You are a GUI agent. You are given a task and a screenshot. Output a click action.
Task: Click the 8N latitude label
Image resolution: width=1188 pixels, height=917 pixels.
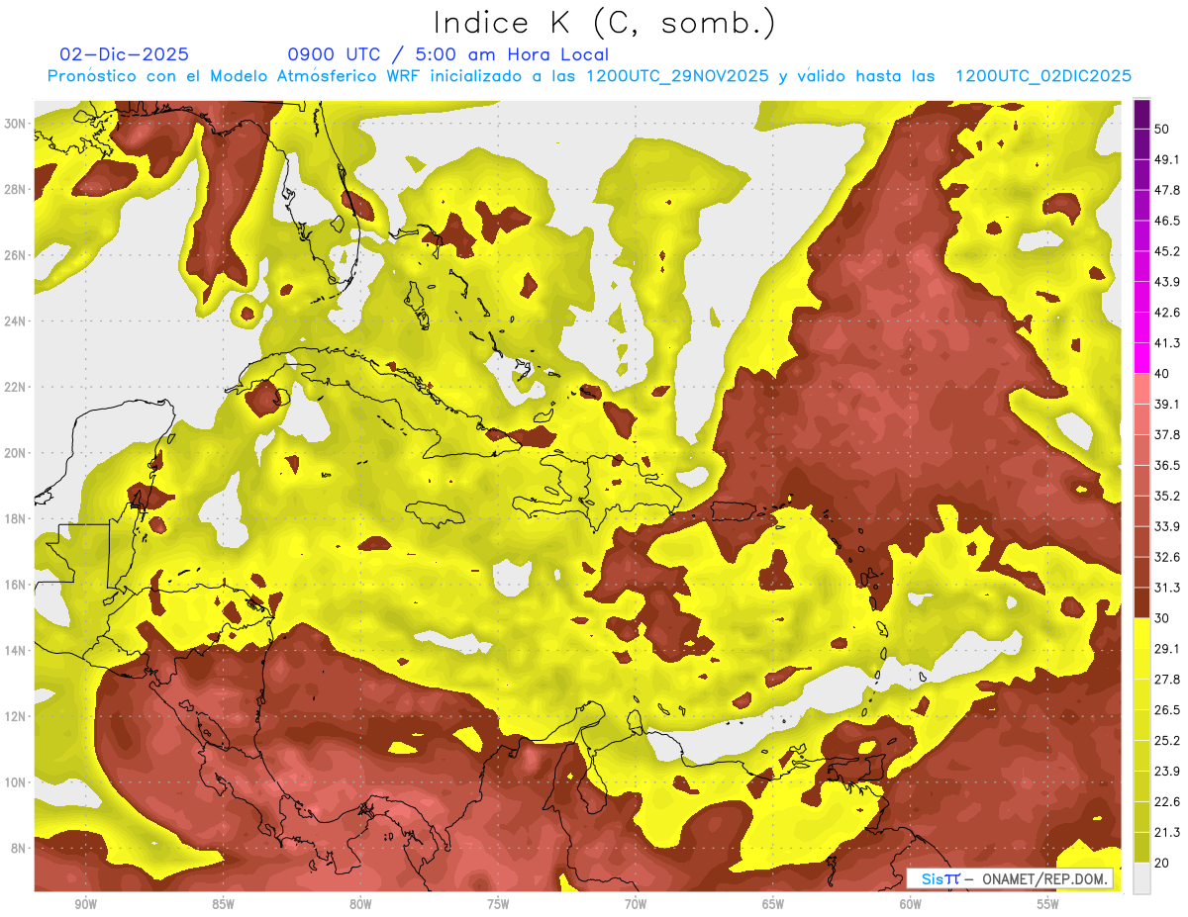coord(19,848)
